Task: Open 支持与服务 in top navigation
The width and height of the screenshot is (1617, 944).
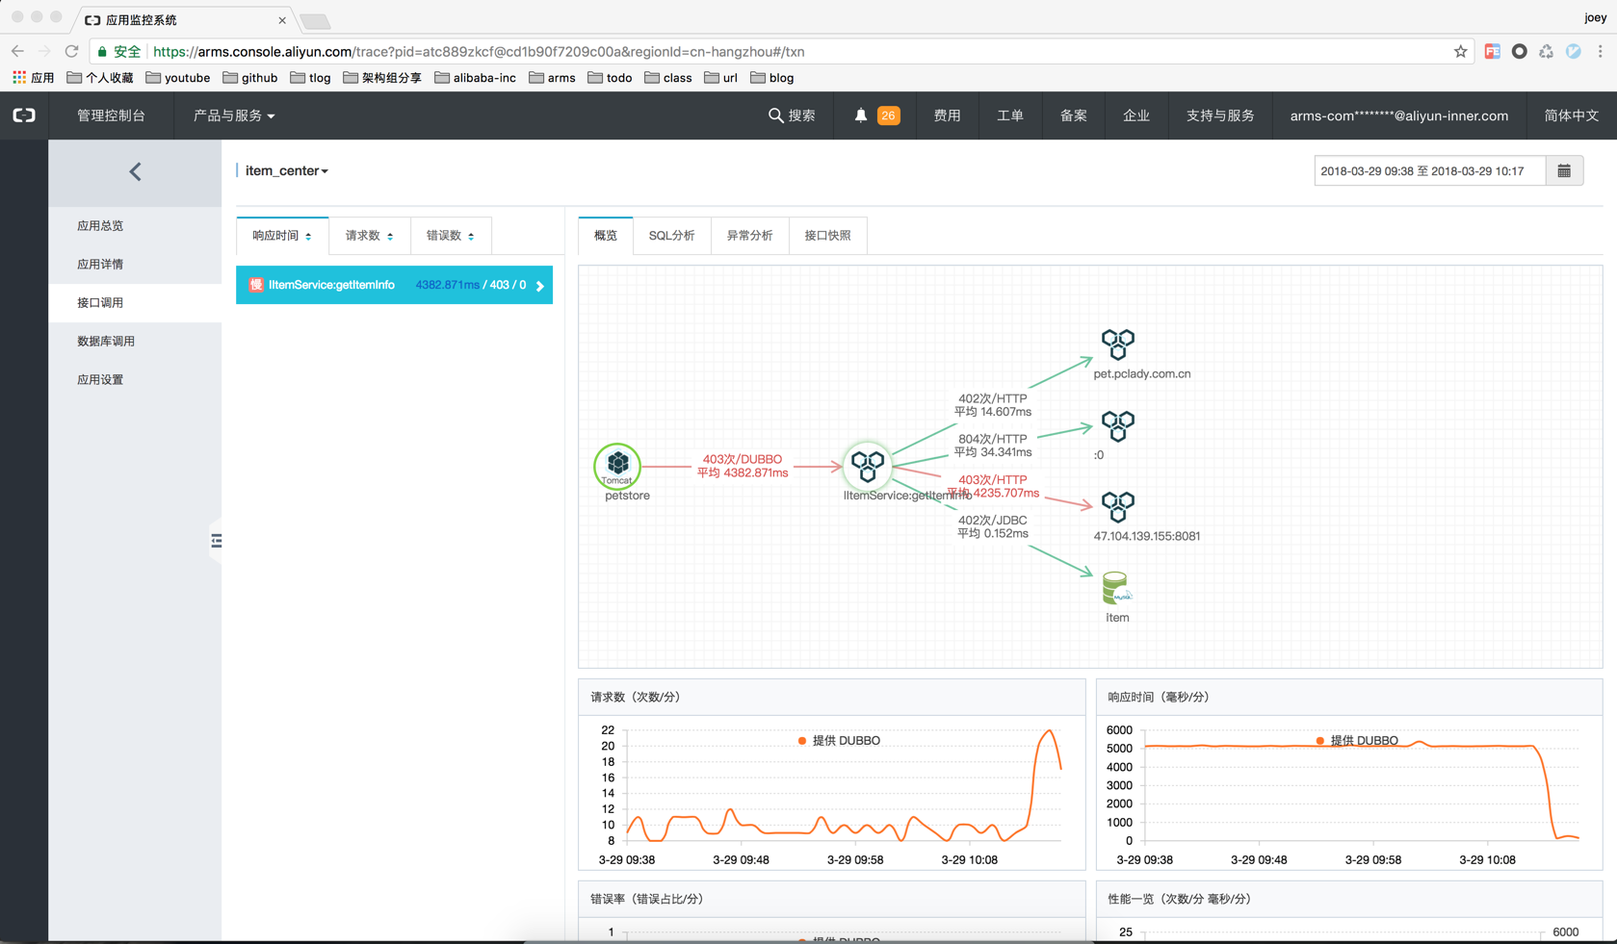Action: pos(1220,115)
